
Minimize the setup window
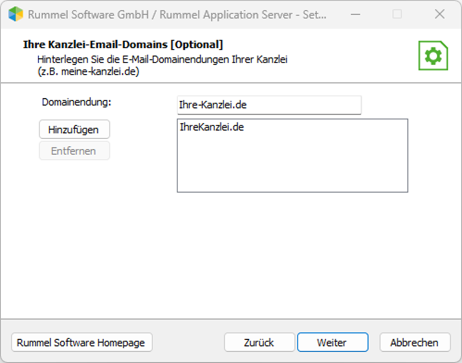point(356,14)
